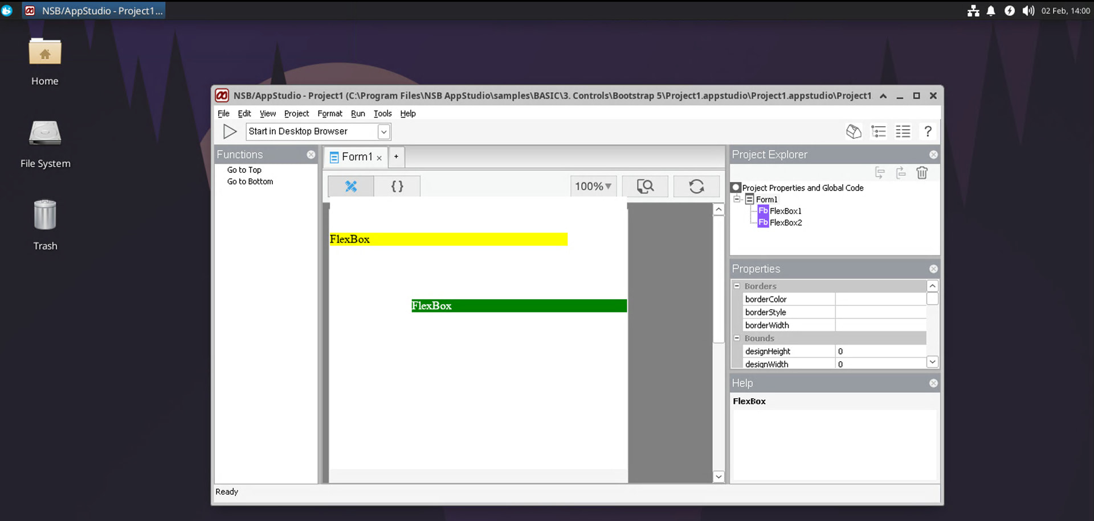The image size is (1094, 521).
Task: Click Go to Bottom in Functions
Action: click(x=250, y=182)
